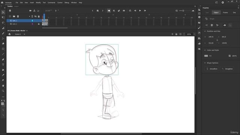The image size is (240, 135).
Task: Toggle first layer outline color
Action: [x=32, y=21]
